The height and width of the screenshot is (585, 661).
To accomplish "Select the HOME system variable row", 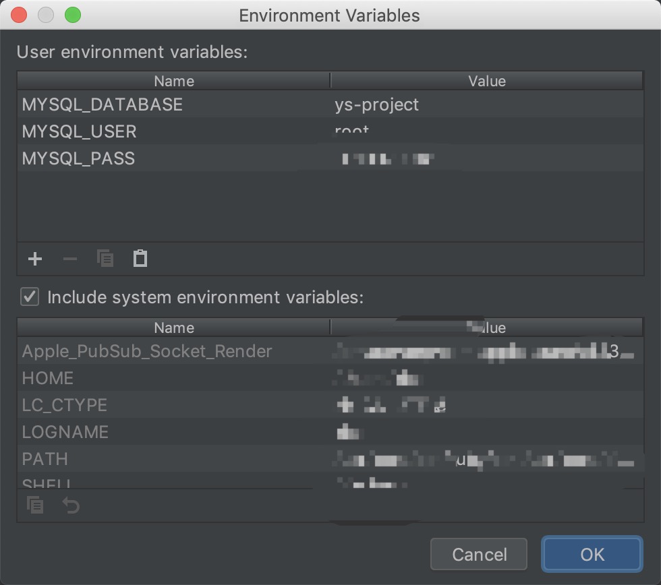I will [48, 378].
